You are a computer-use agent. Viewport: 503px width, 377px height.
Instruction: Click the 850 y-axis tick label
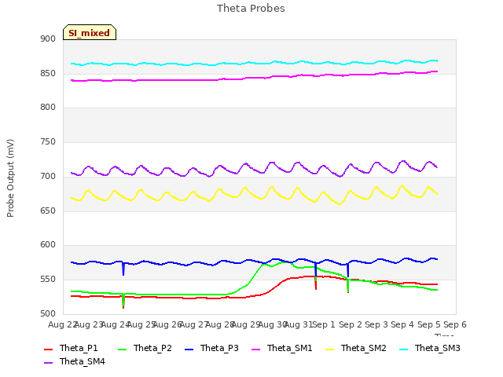point(48,73)
